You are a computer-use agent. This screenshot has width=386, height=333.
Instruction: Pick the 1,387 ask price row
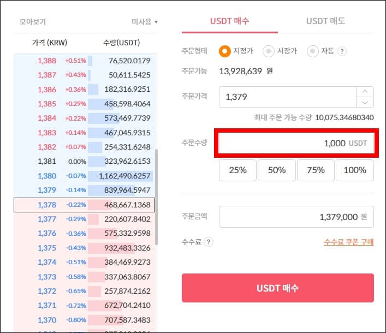coord(84,75)
